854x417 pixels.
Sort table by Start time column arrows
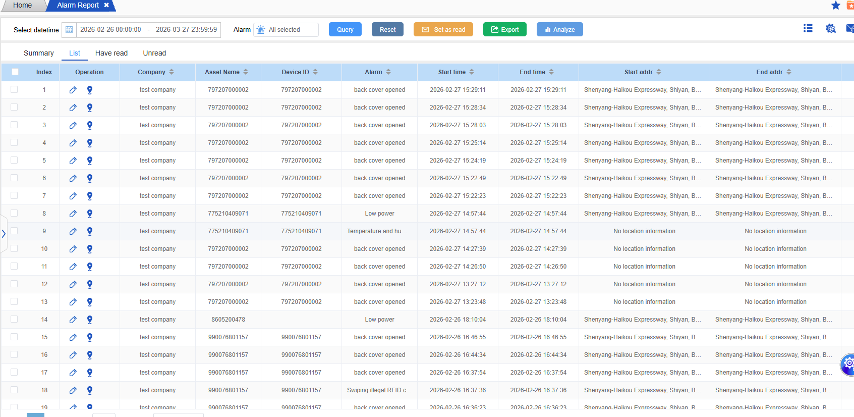472,72
